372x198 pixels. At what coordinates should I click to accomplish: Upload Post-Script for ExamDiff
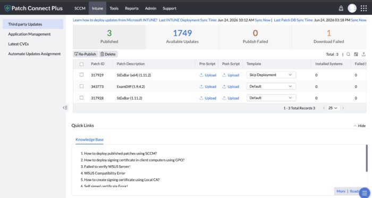[231, 86]
